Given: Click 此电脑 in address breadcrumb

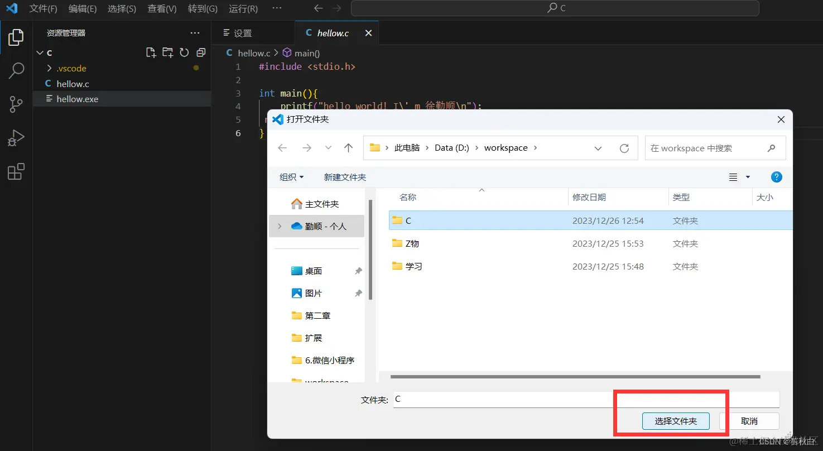Looking at the screenshot, I should [x=407, y=148].
